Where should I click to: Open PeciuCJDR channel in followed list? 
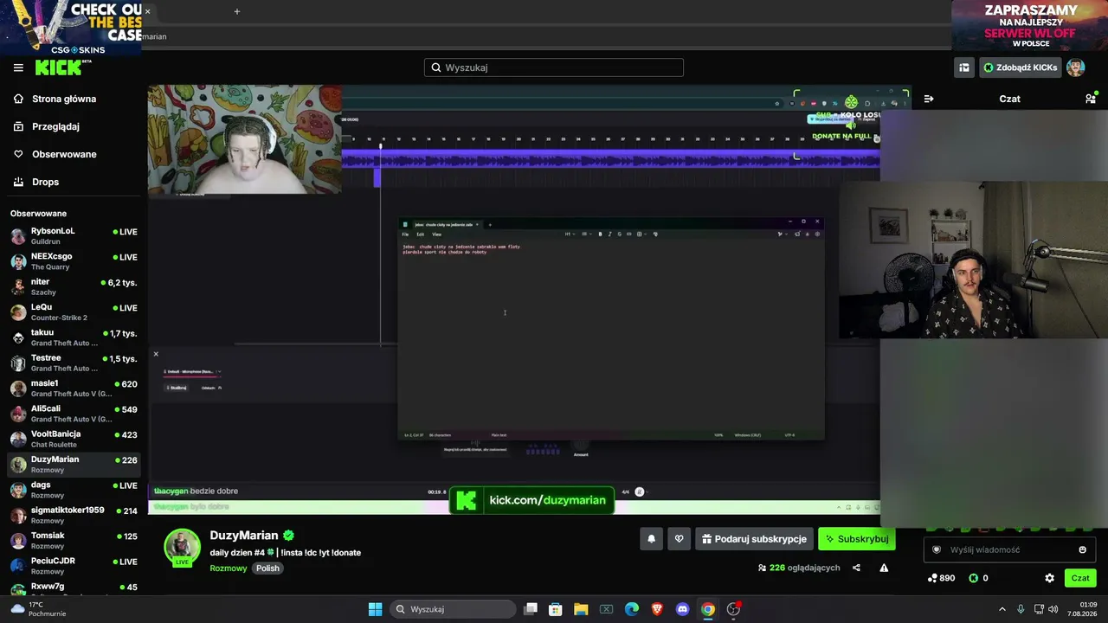[74, 566]
